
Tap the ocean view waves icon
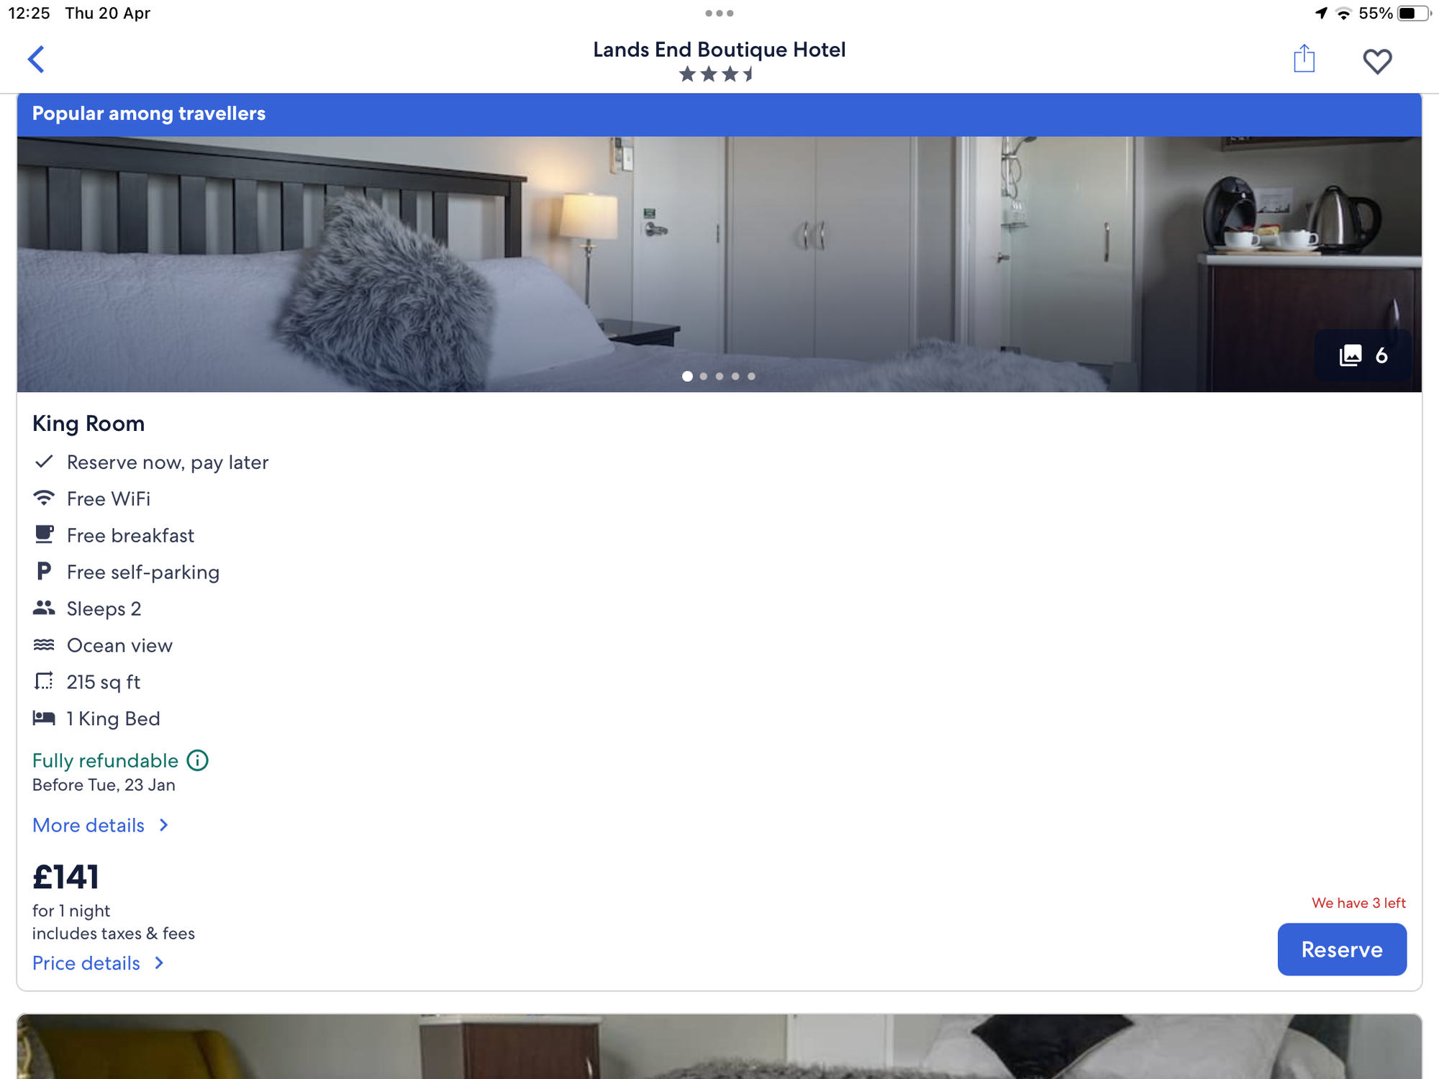pos(44,645)
